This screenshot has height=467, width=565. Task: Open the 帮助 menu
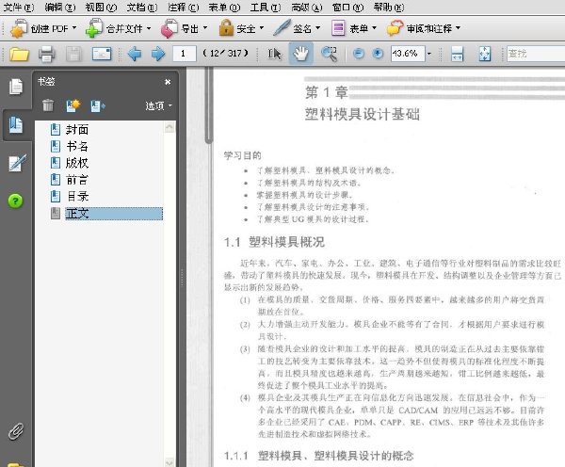[x=389, y=7]
